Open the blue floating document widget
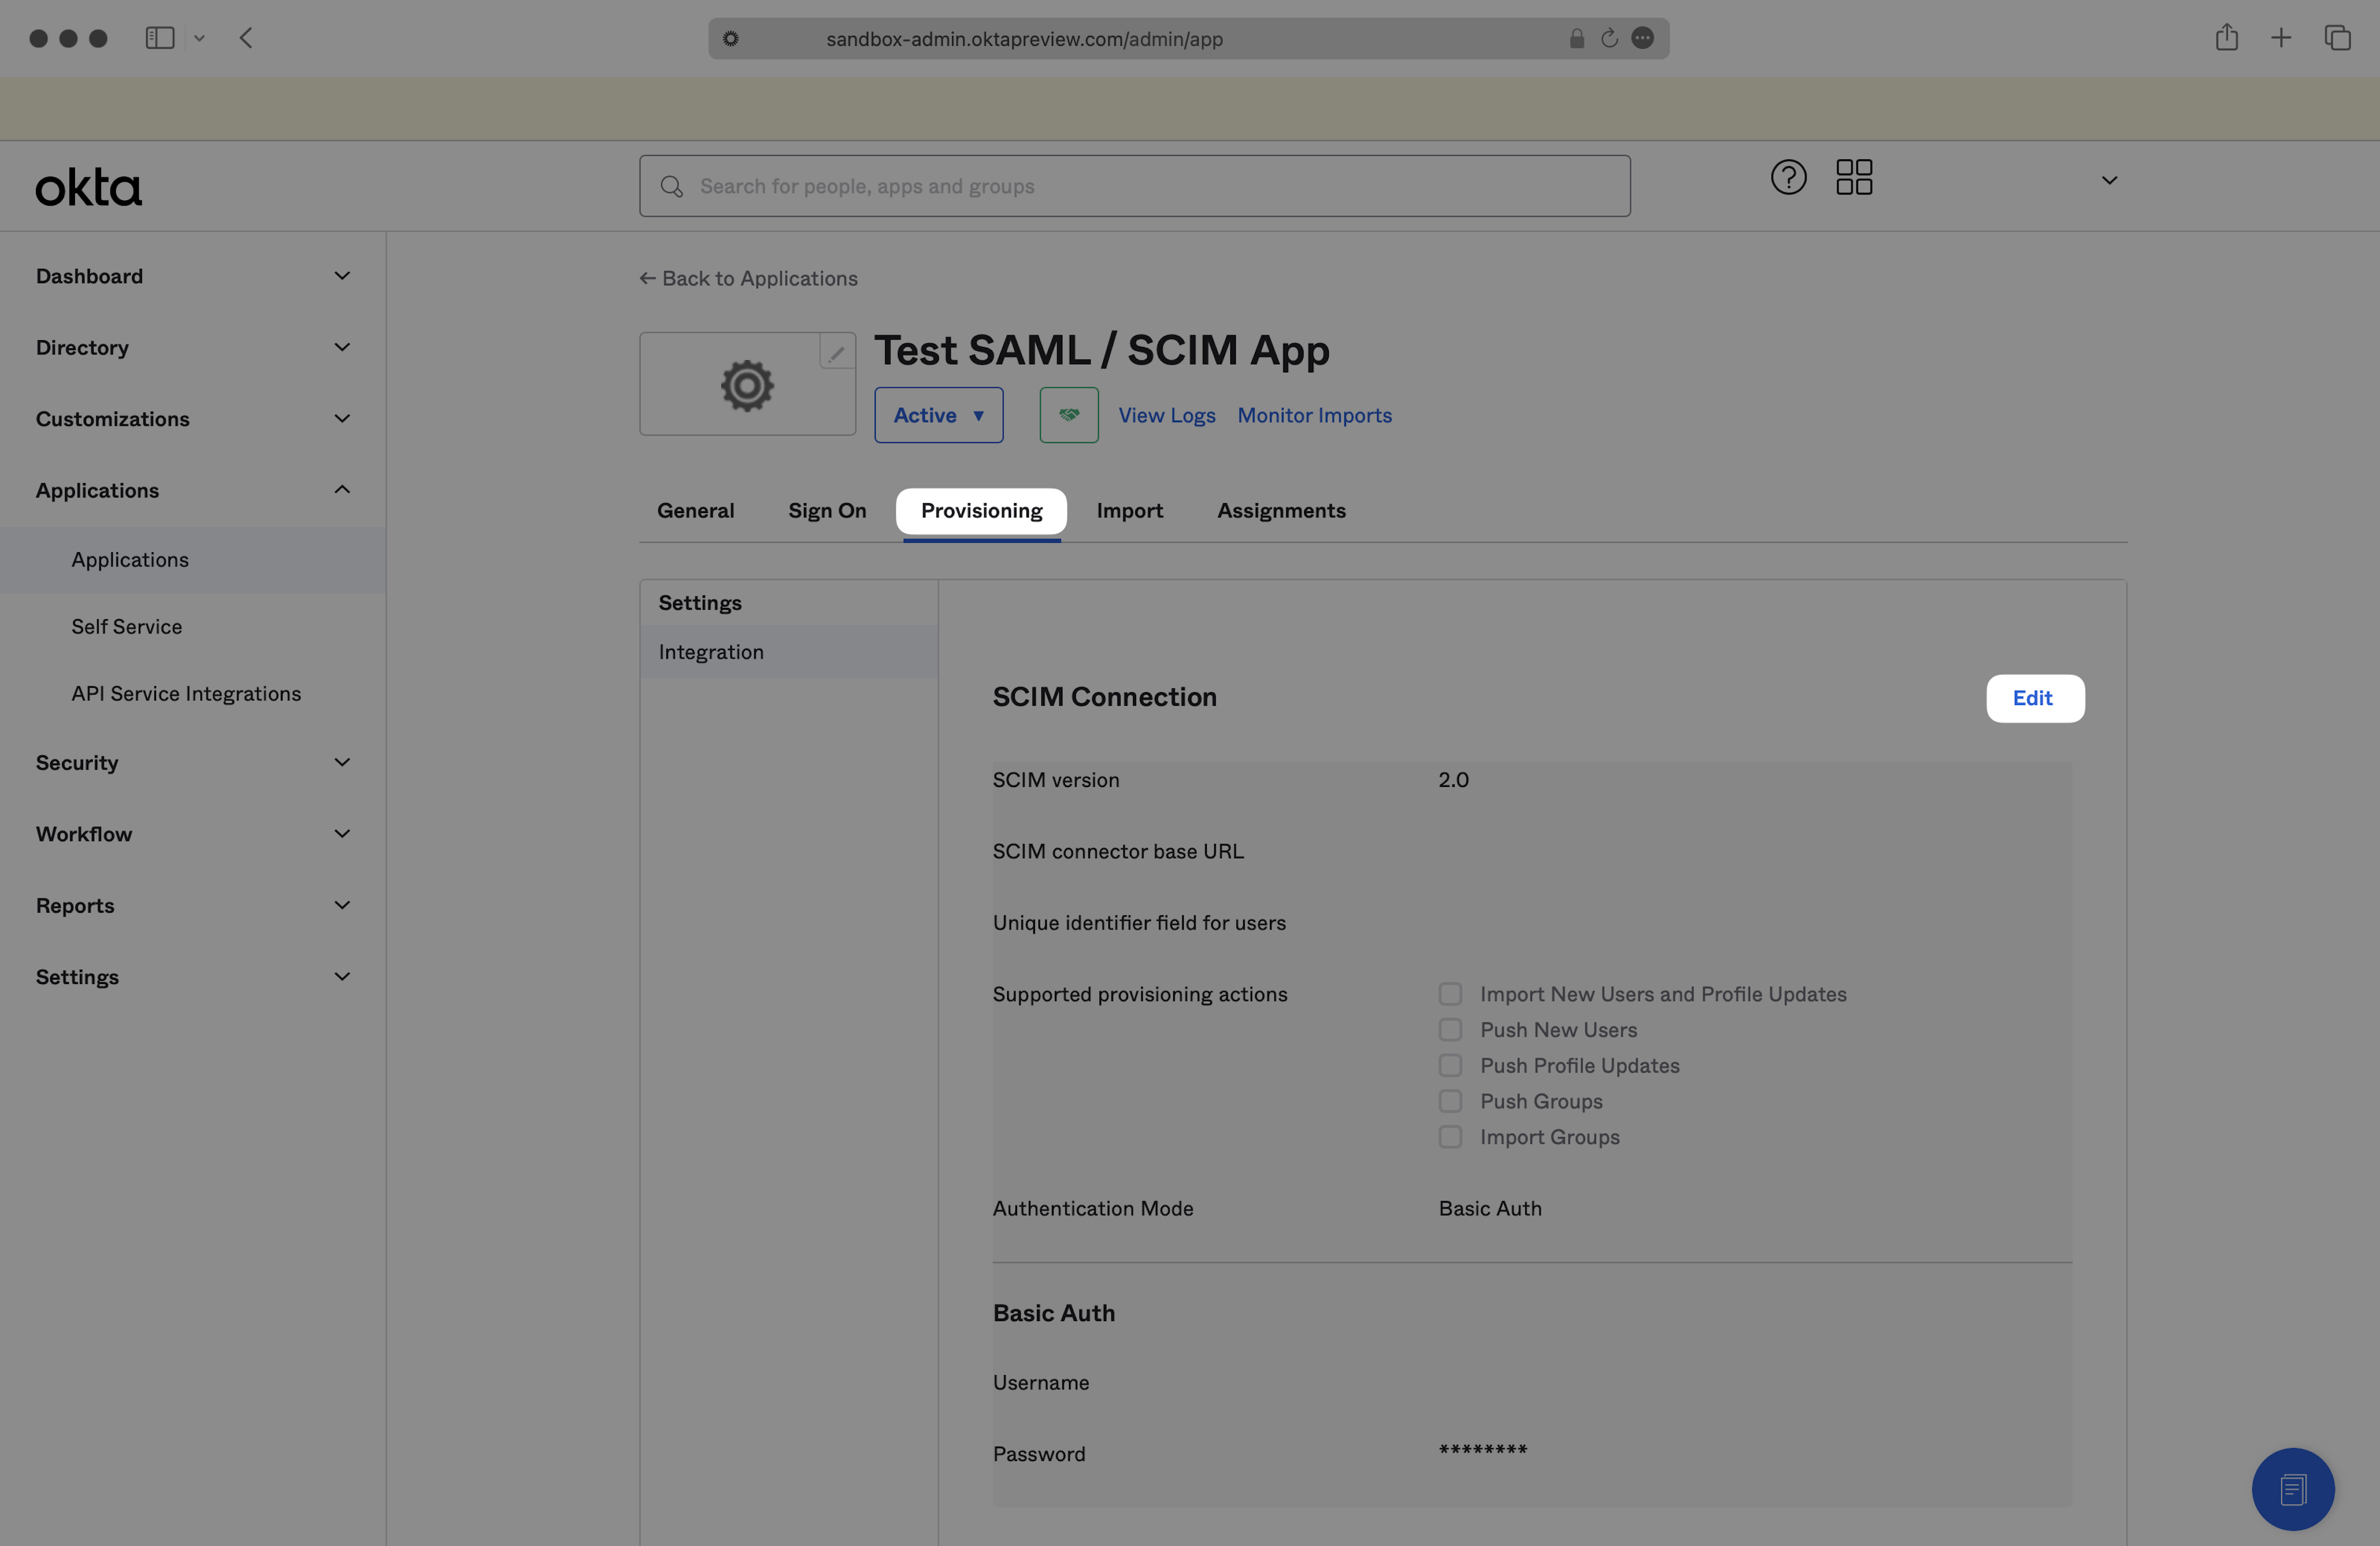Image resolution: width=2380 pixels, height=1546 pixels. pyautogui.click(x=2292, y=1489)
